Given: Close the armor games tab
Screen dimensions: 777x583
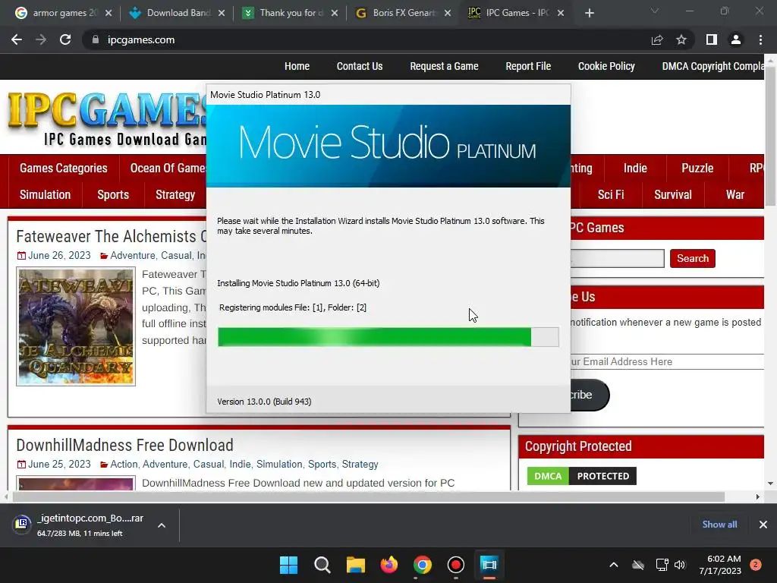Looking at the screenshot, I should (x=109, y=13).
